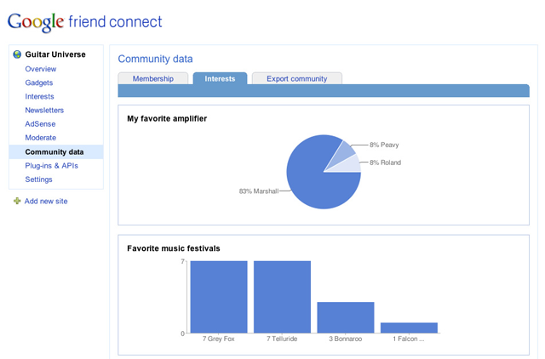Click Favorite music festivals heading
Image resolution: width=545 pixels, height=359 pixels.
pyautogui.click(x=174, y=248)
